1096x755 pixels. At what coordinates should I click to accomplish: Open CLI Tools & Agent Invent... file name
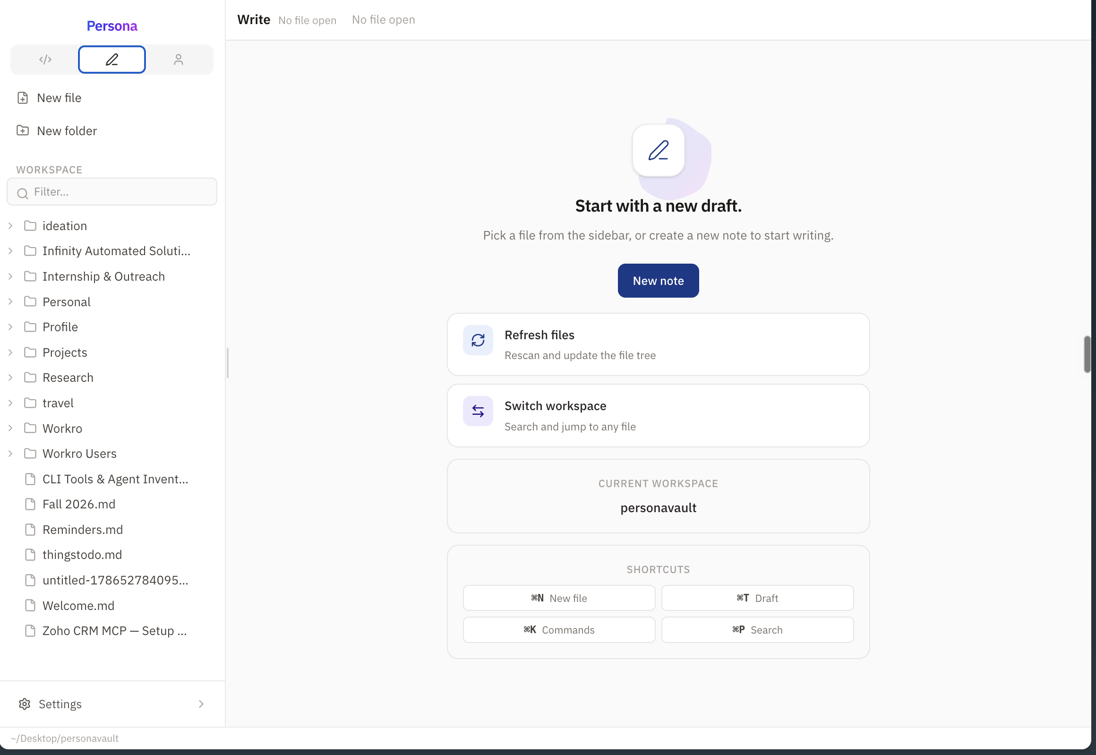(115, 479)
